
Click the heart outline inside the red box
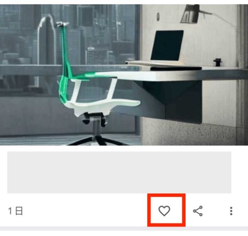pyautogui.click(x=164, y=211)
